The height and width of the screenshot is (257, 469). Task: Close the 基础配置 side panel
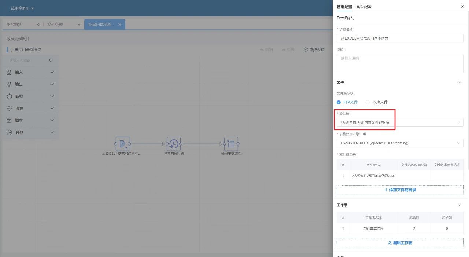click(462, 7)
